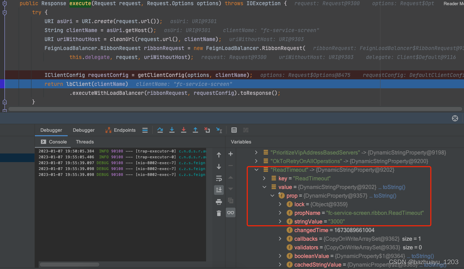464x269 pixels.
Task: Toggle the Show Watches glasses icon
Action: 231,212
